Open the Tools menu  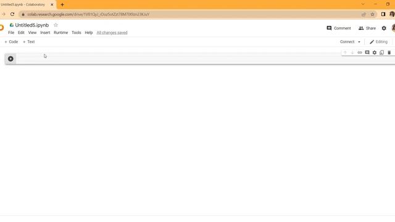(77, 33)
